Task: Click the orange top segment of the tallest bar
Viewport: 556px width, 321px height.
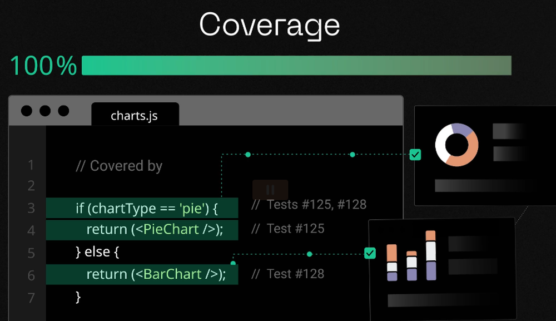Action: tap(430, 236)
